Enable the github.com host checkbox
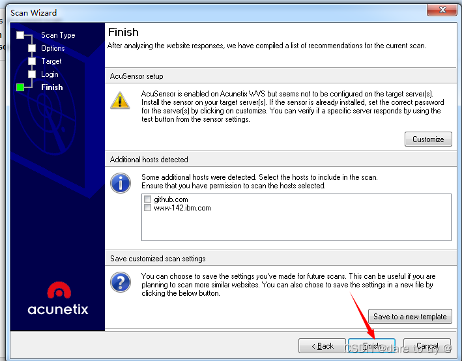 148,199
